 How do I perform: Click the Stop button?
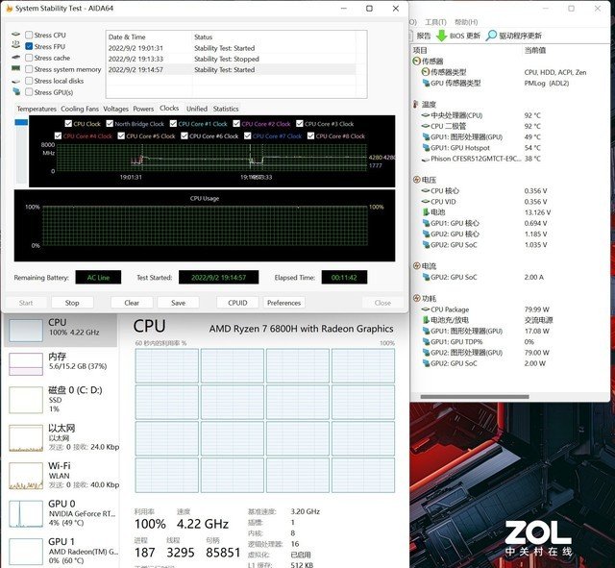(72, 303)
